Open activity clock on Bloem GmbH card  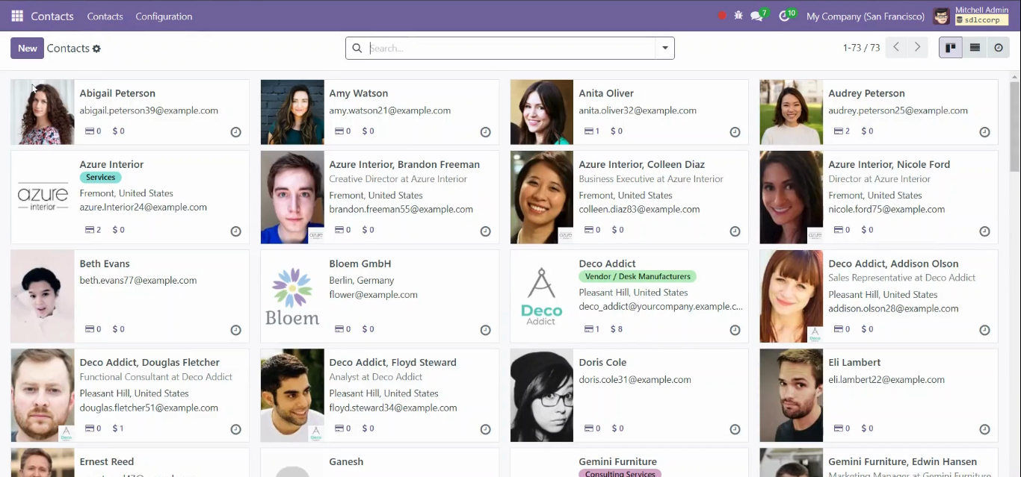click(x=485, y=330)
